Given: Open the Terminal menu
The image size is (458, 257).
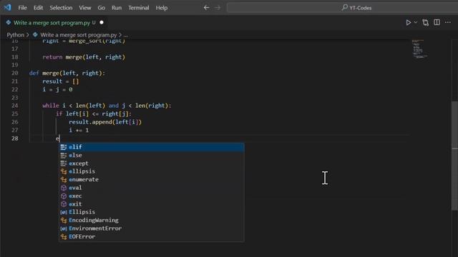Looking at the screenshot, I should 139,8.
